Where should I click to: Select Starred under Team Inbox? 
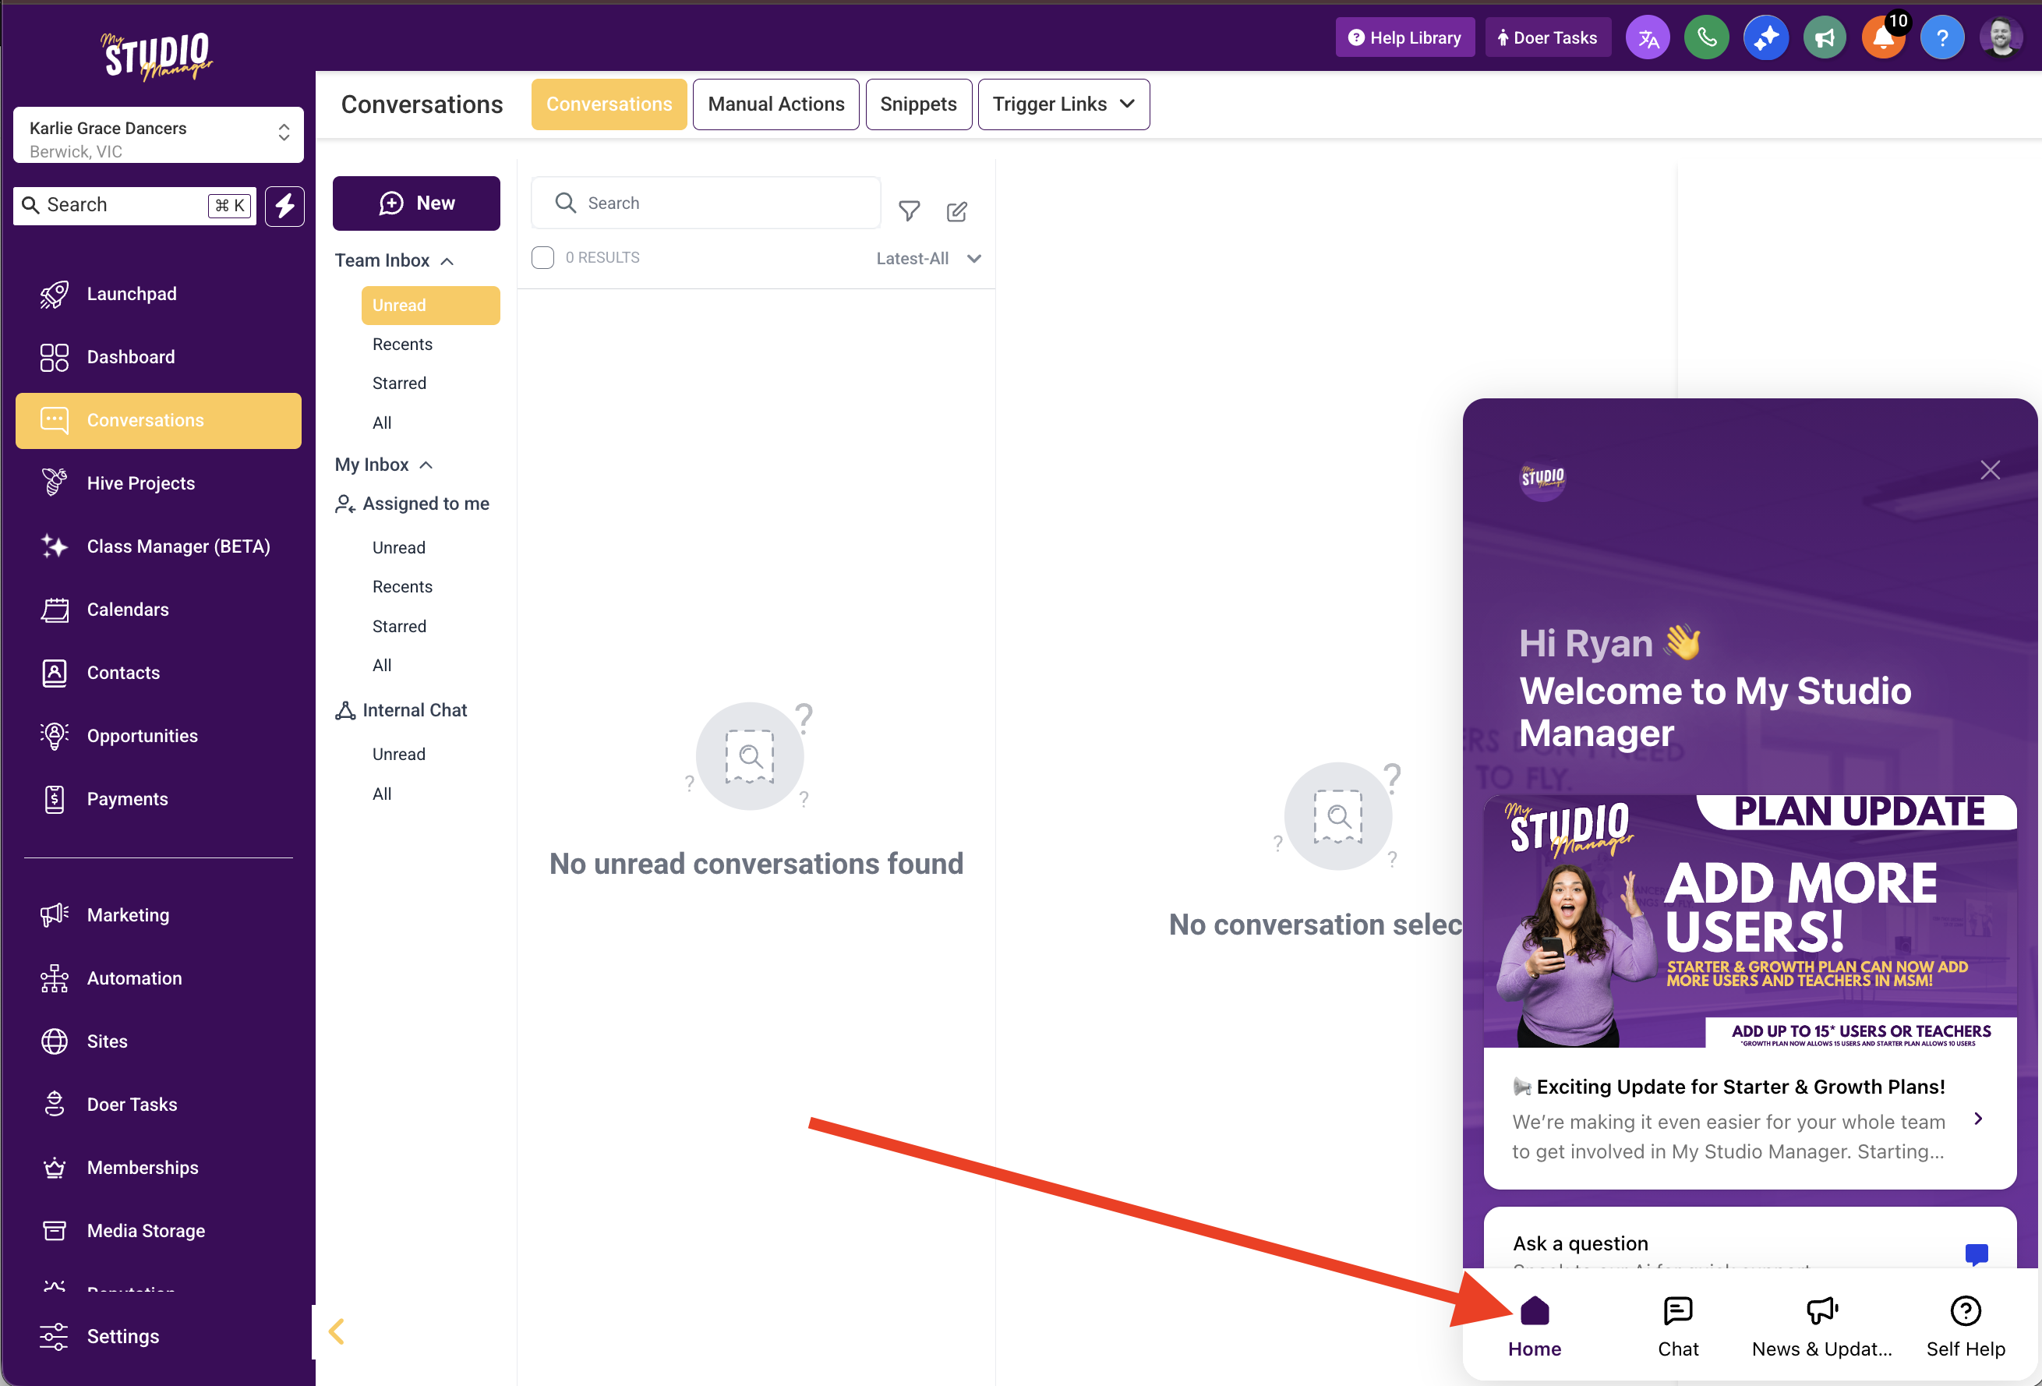[x=400, y=384]
